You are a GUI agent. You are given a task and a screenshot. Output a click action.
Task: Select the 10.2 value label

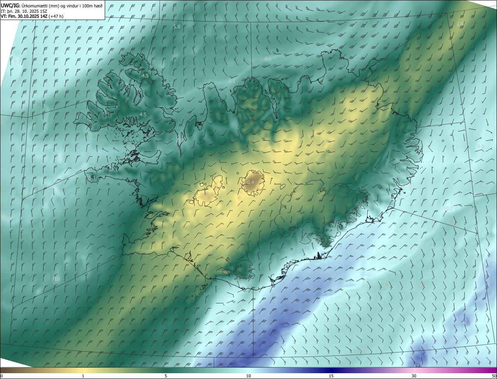click(x=448, y=208)
